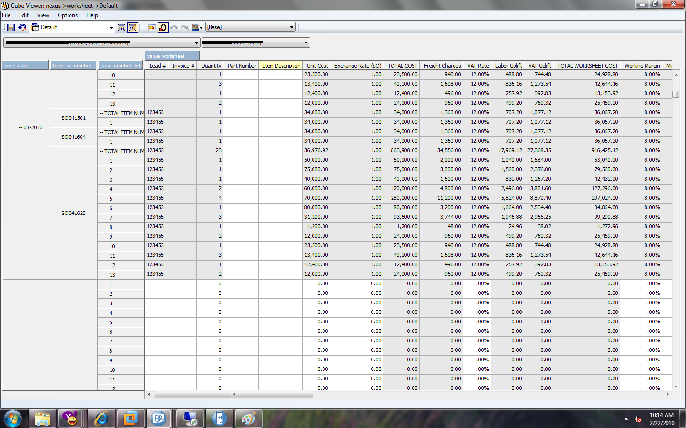Click the Unit Cost column header
686x428 pixels.
317,66
